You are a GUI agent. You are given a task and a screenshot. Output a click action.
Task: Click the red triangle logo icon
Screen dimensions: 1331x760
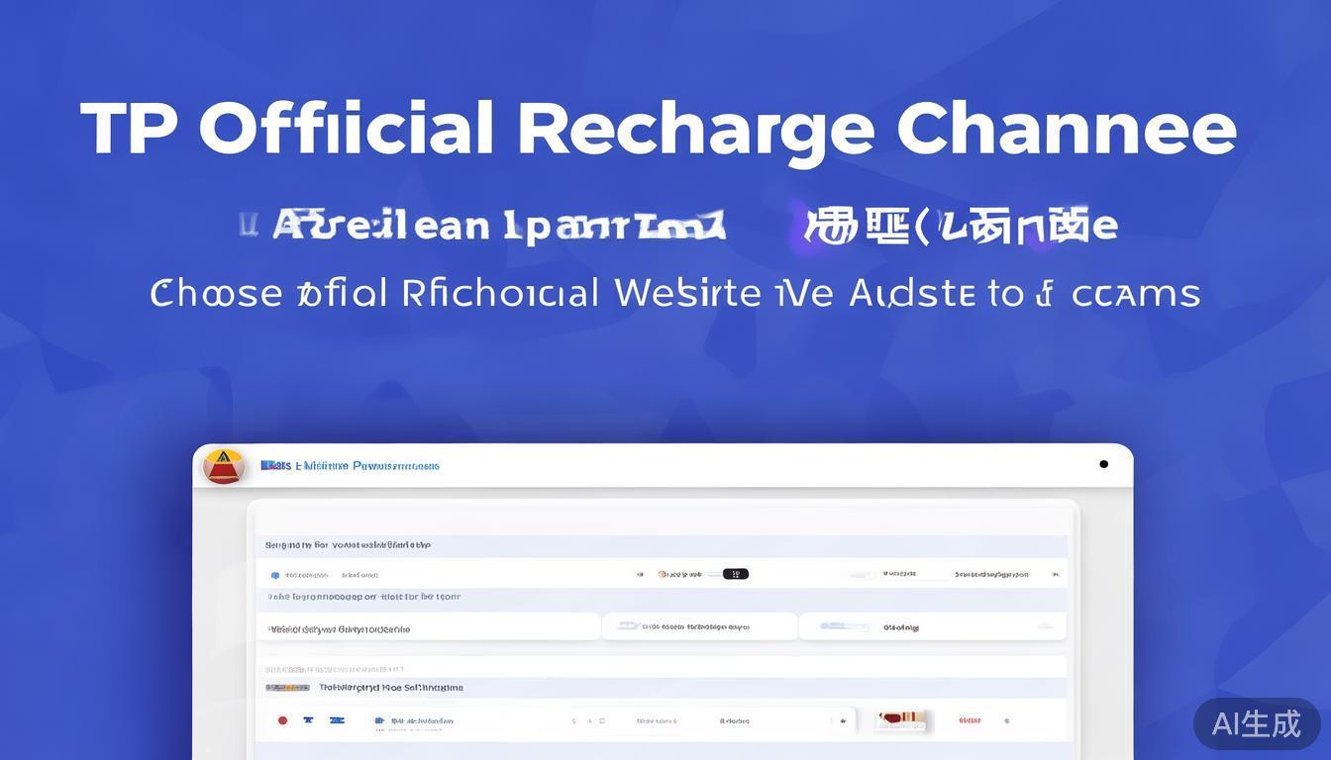[x=223, y=465]
